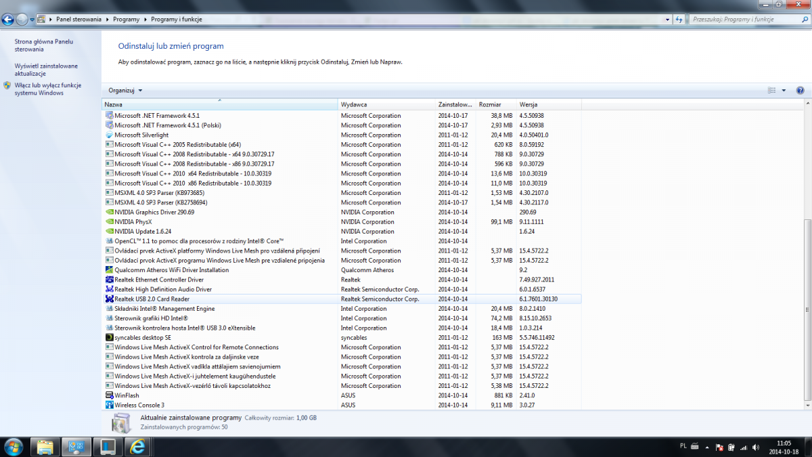Viewport: 812px width, 457px height.
Task: Select Windows Live Mesh ActiveX Control for Remote Connections
Action: 342,347
